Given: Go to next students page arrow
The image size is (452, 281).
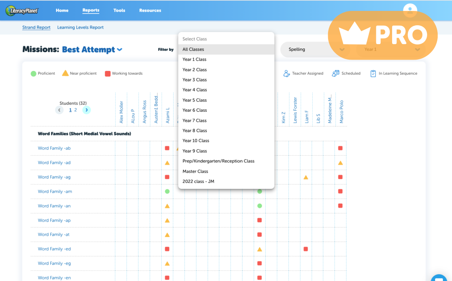Looking at the screenshot, I should (x=87, y=110).
